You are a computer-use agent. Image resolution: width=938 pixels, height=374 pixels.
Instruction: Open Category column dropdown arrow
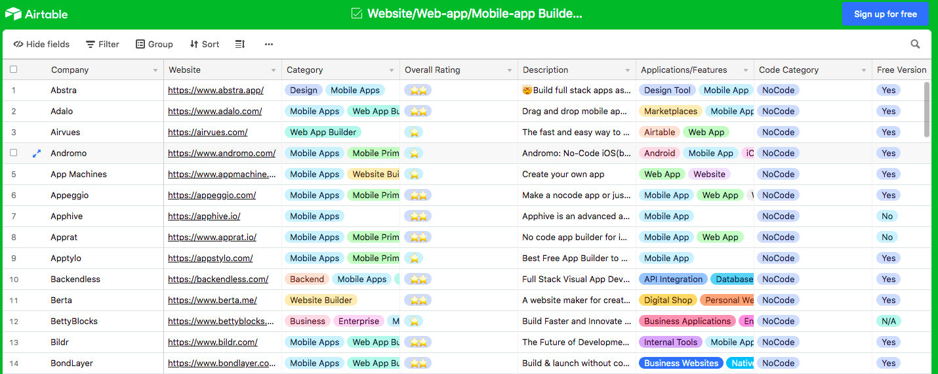(x=392, y=70)
